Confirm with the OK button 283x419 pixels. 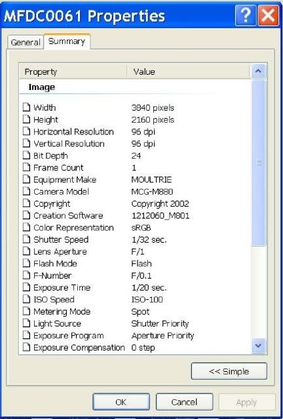pyautogui.click(x=121, y=402)
